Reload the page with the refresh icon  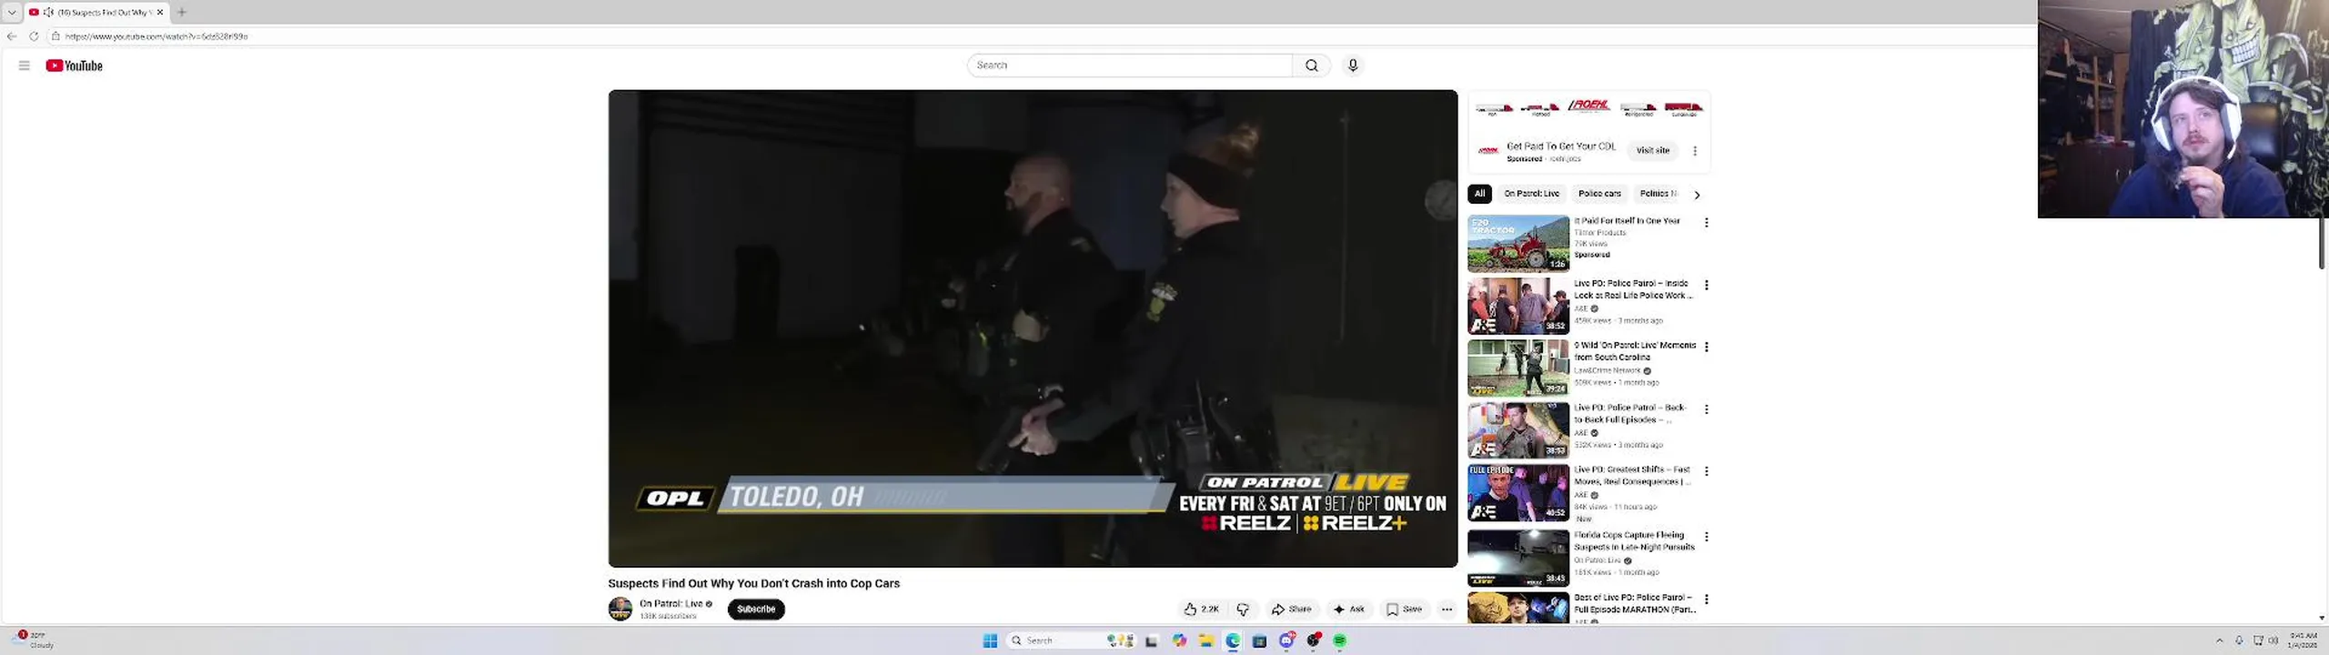pos(34,36)
